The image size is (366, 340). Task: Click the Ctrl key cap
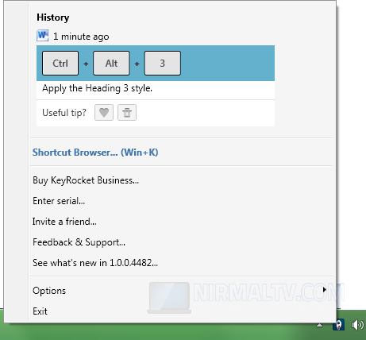pos(60,64)
